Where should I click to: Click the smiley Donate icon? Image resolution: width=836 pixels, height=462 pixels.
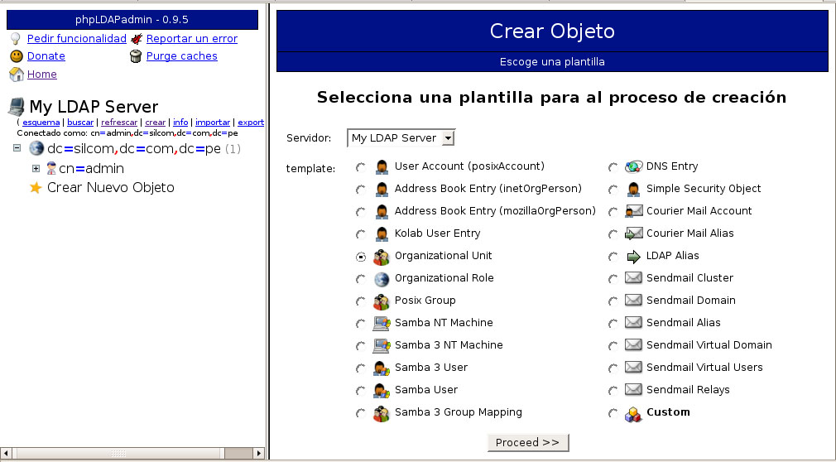pos(16,56)
